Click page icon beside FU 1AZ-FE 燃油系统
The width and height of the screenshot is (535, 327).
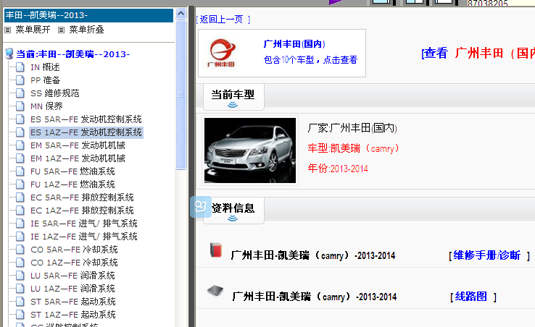pyautogui.click(x=20, y=184)
